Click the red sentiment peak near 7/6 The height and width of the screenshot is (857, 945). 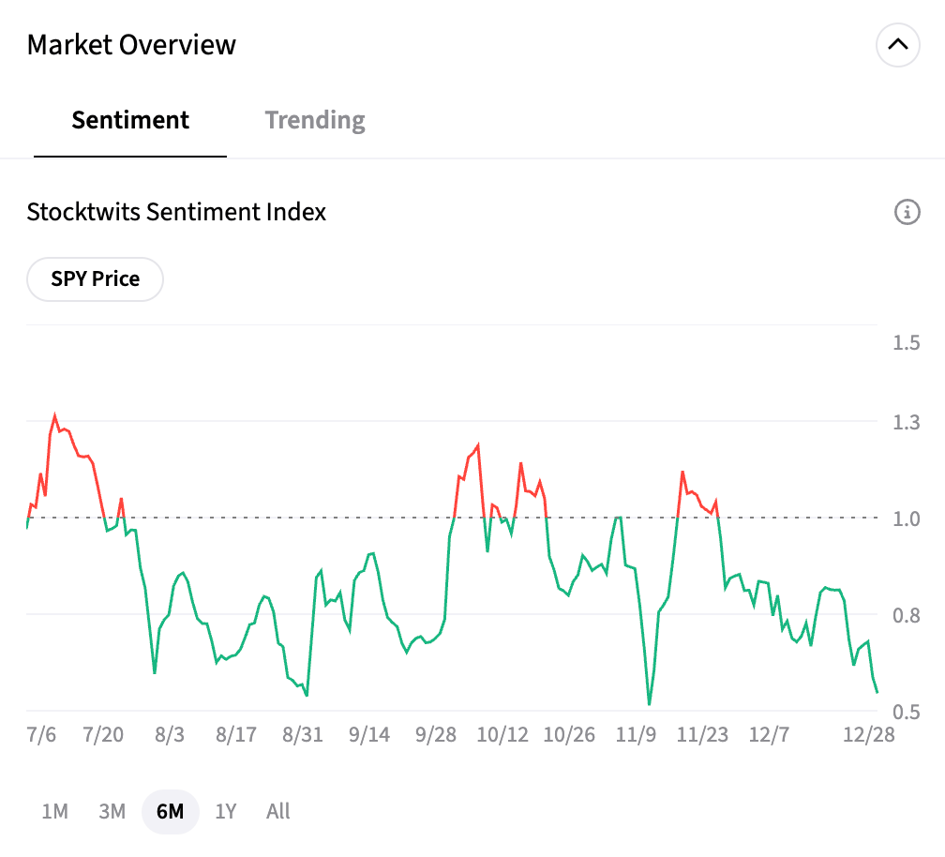point(54,415)
